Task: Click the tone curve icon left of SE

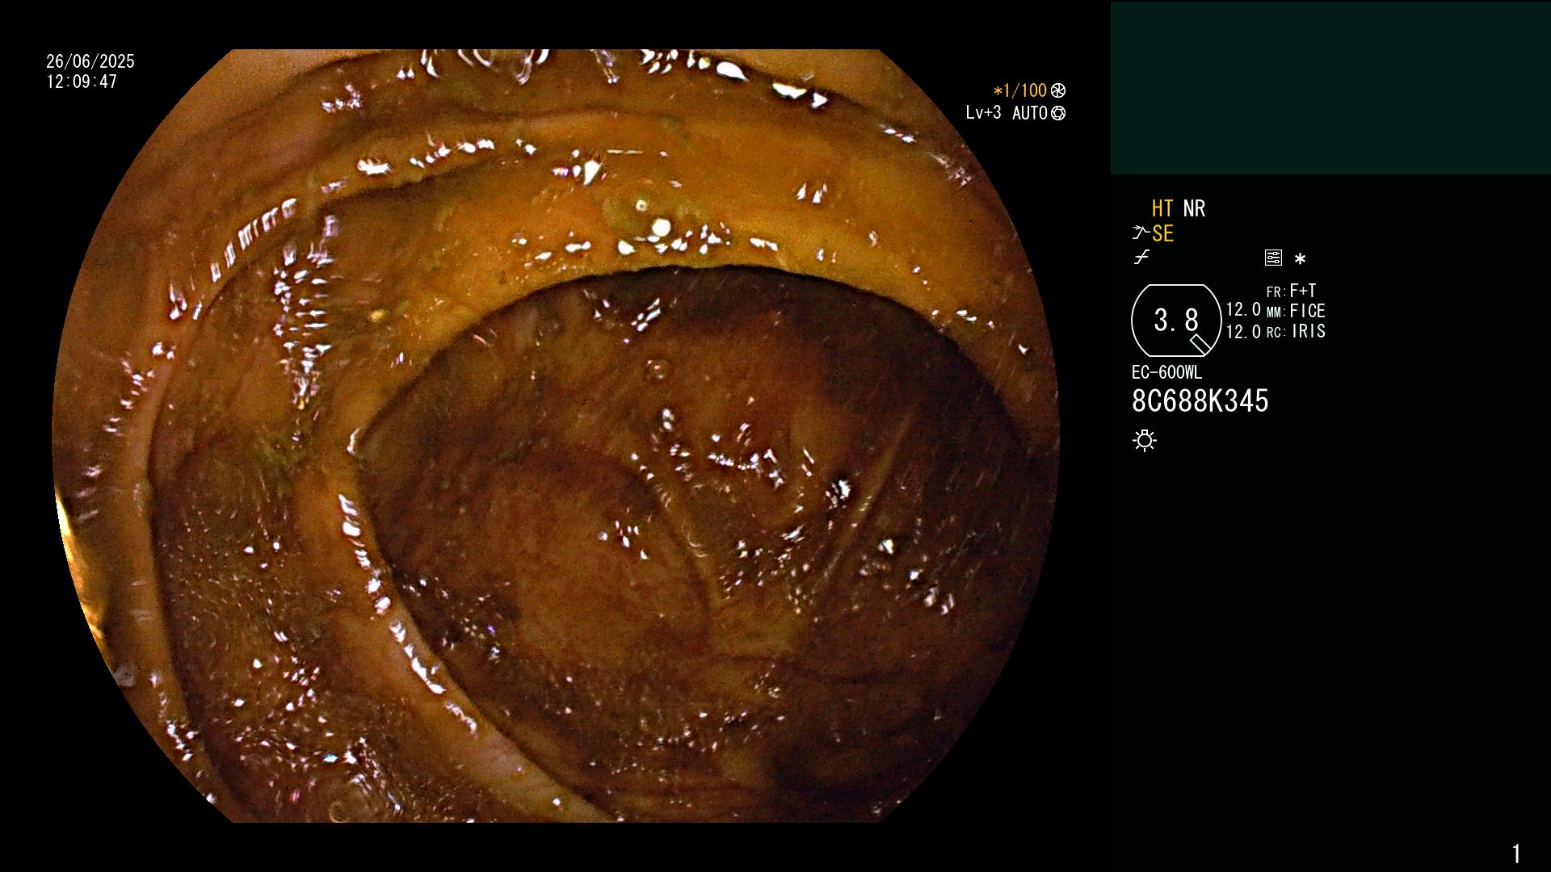Action: click(x=1141, y=233)
